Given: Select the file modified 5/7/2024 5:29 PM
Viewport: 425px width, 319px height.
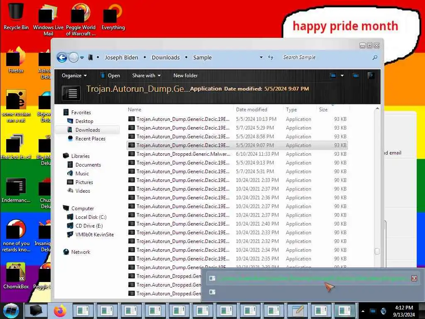Looking at the screenshot, I should (237, 128).
